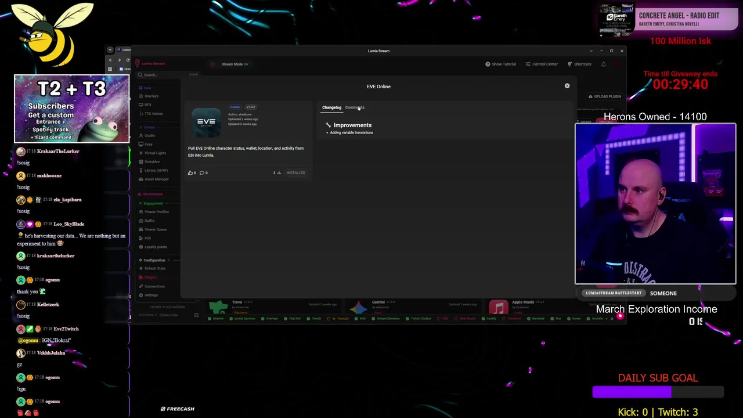Click Twitch status indicator

pyautogui.click(x=314, y=318)
